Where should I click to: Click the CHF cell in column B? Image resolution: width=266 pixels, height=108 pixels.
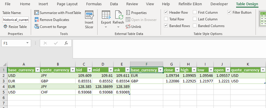pos(58,92)
